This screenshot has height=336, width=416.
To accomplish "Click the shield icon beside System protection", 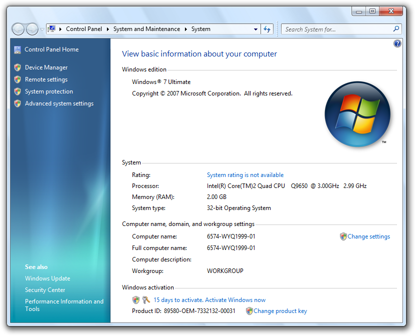I will point(17,91).
